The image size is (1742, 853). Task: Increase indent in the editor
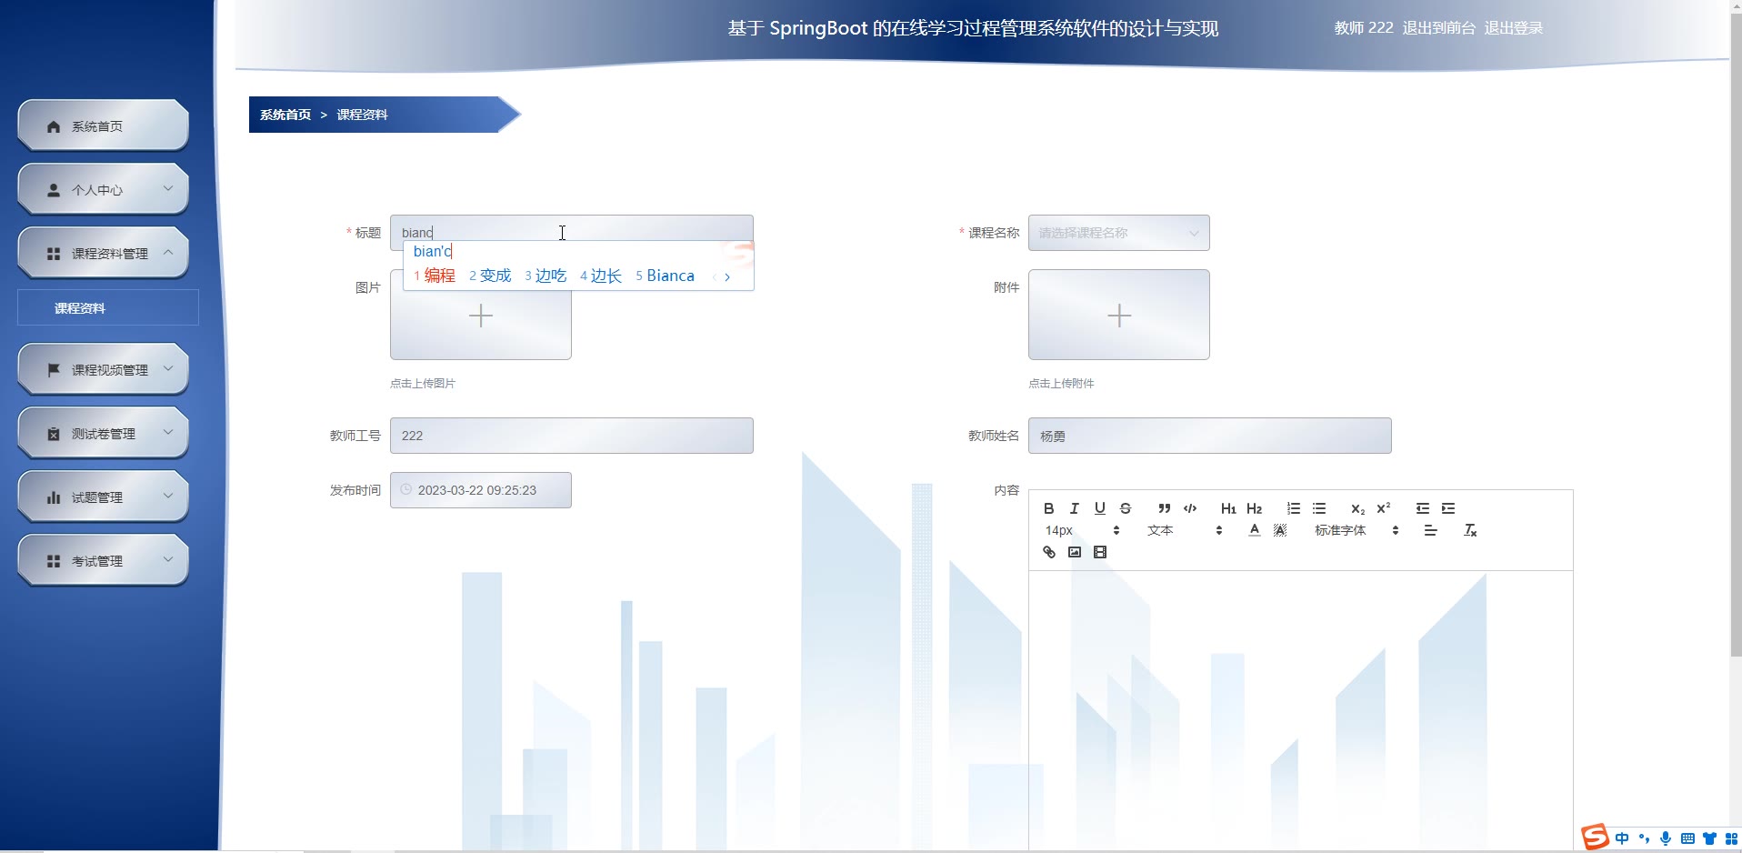pyautogui.click(x=1448, y=508)
